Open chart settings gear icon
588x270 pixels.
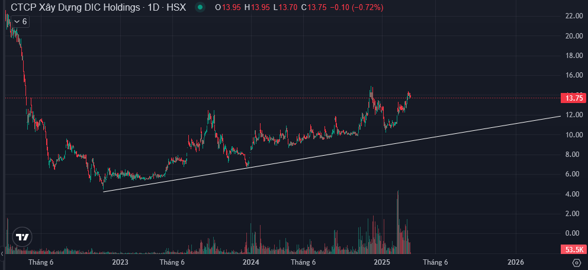577,262
